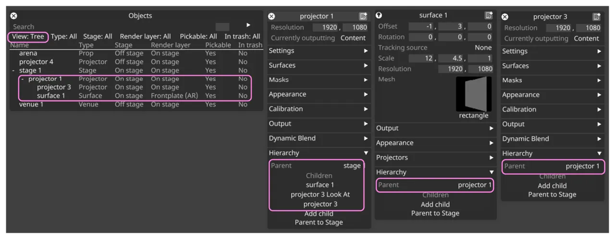Open the Pickable: All filter
Screen dimensions: 615x239
pyautogui.click(x=198, y=36)
